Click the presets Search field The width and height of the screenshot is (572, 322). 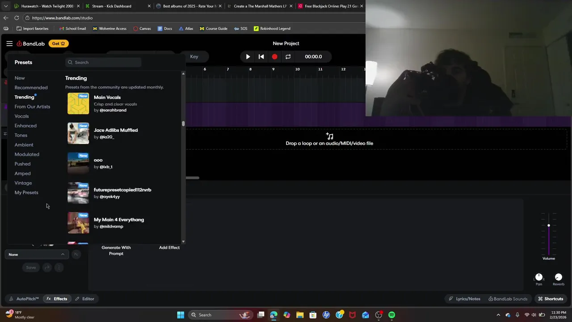tap(103, 63)
